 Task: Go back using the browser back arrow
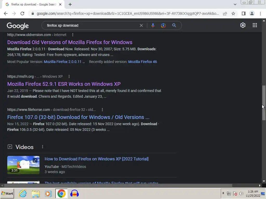click(6, 13)
